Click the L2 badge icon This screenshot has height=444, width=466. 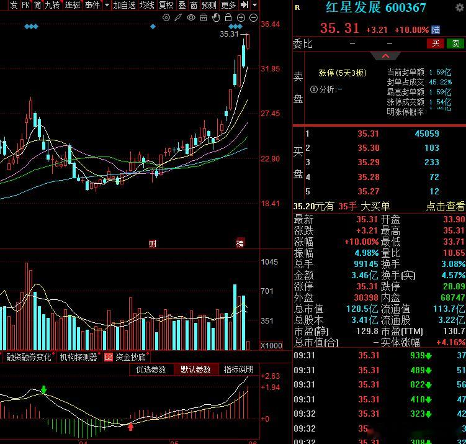[108, 357]
